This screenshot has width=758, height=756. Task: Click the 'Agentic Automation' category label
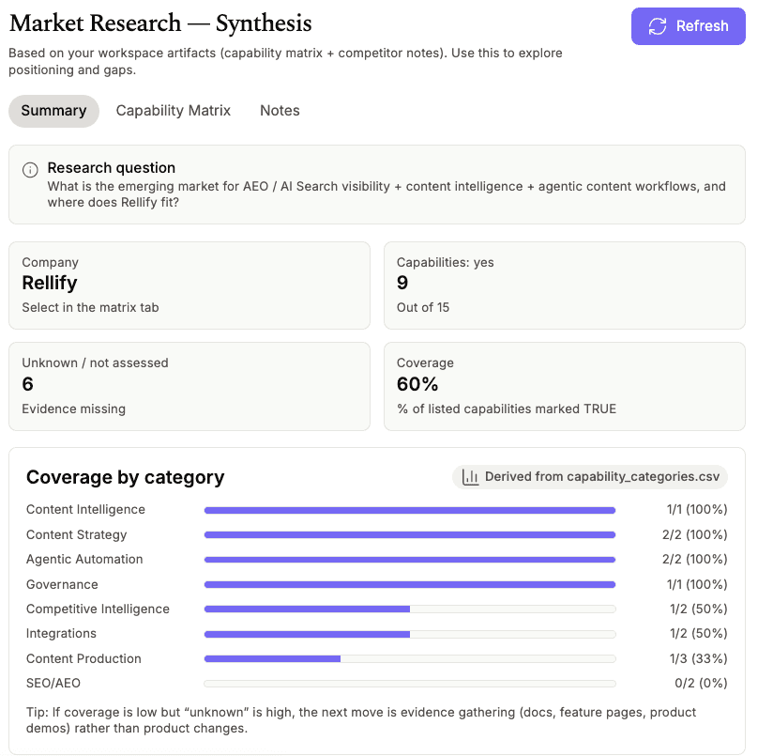(x=84, y=560)
